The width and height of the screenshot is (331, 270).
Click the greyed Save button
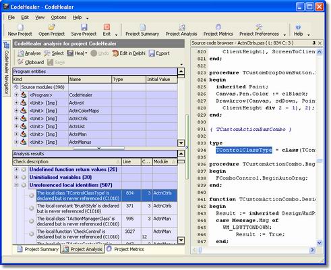click(x=56, y=62)
